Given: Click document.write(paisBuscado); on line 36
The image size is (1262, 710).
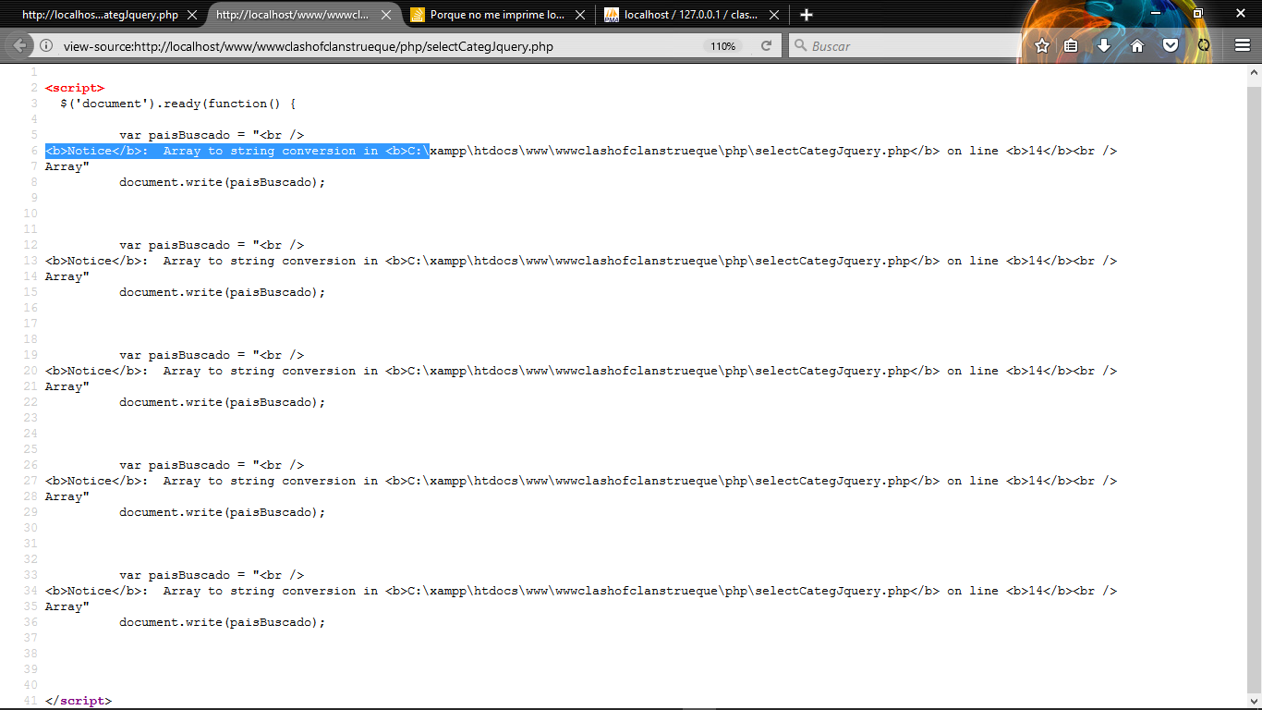Looking at the screenshot, I should [x=223, y=622].
